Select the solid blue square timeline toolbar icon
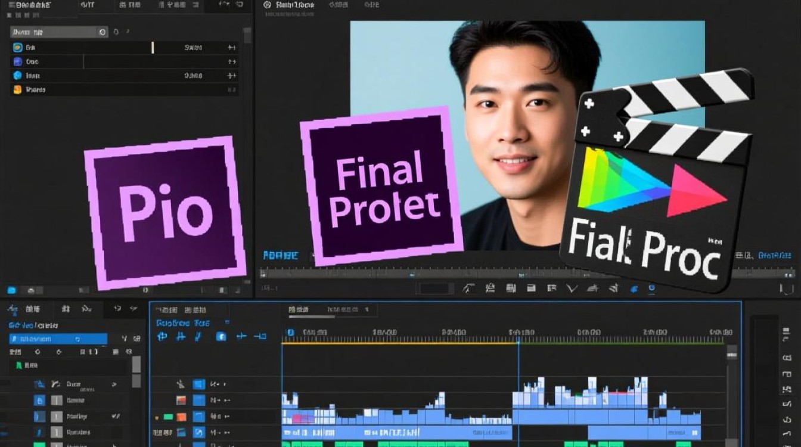Screen dimensions: 801x447 [221, 337]
